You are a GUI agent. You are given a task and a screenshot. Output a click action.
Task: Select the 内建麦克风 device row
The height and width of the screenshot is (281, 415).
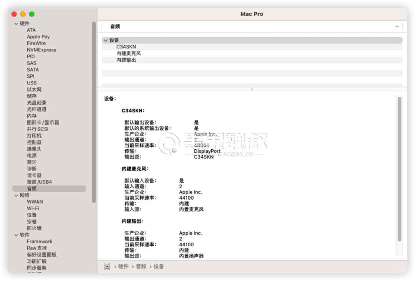coord(252,53)
